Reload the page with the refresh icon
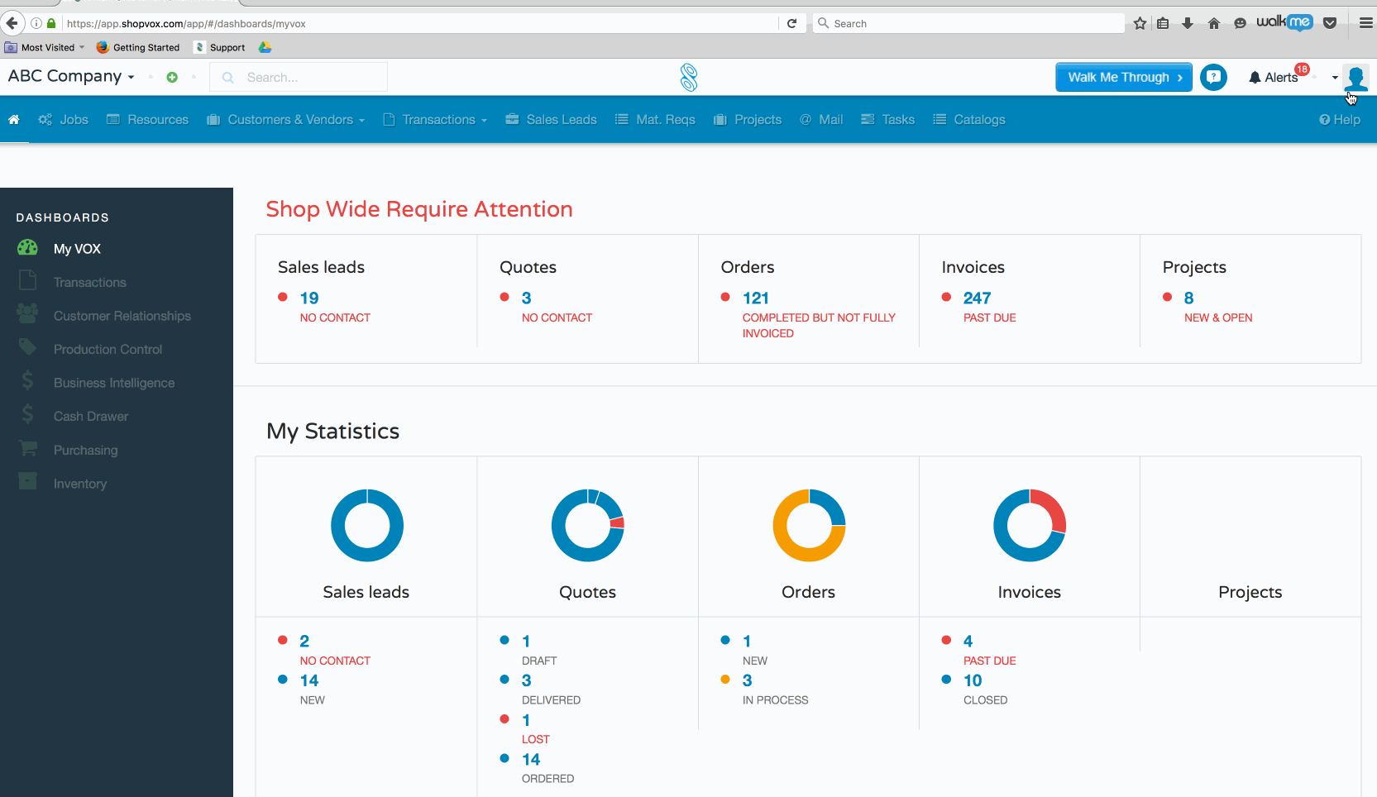The width and height of the screenshot is (1377, 797). pos(791,23)
